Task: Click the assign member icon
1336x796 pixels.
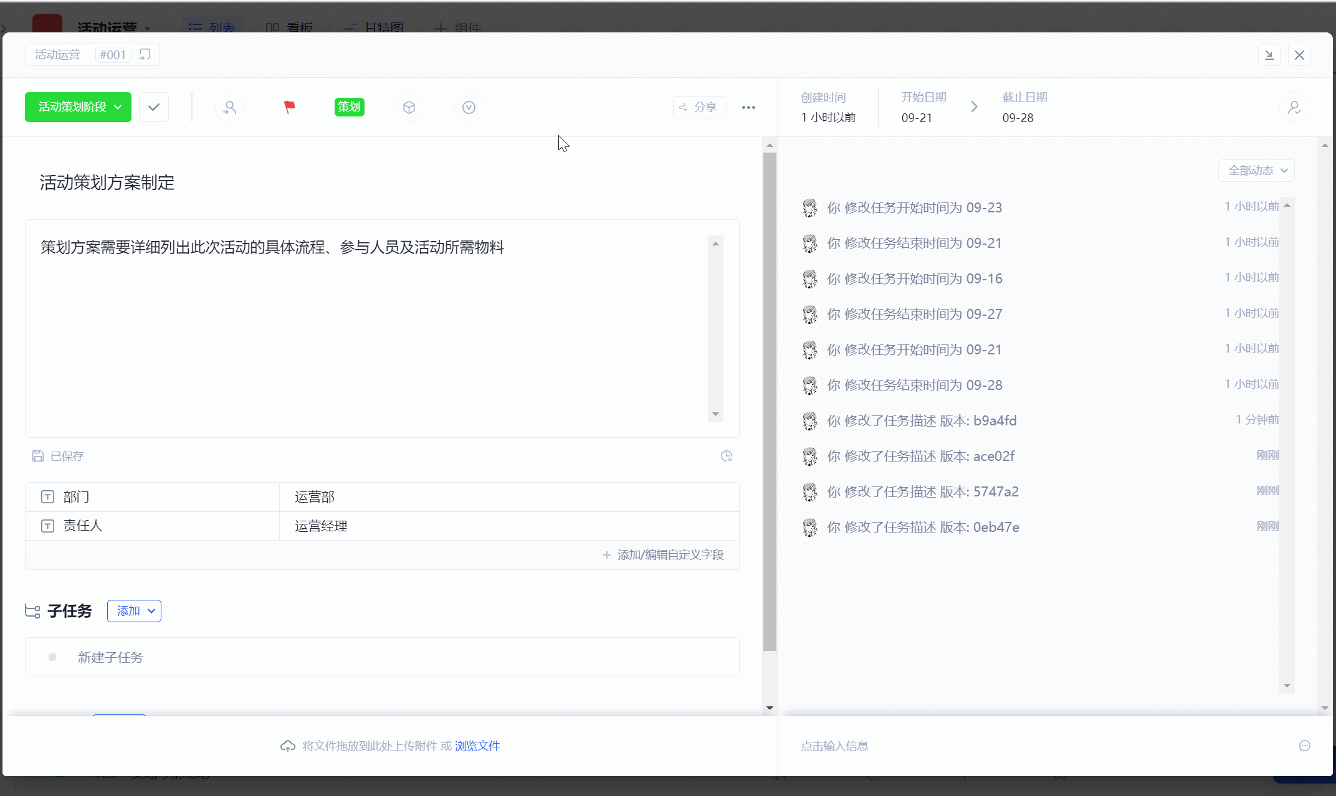Action: click(x=230, y=107)
